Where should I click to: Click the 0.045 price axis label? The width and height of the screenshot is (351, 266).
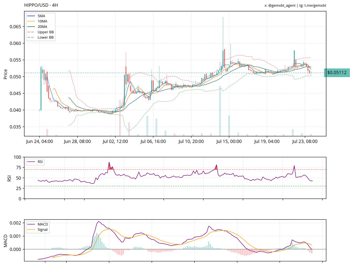click(16, 93)
